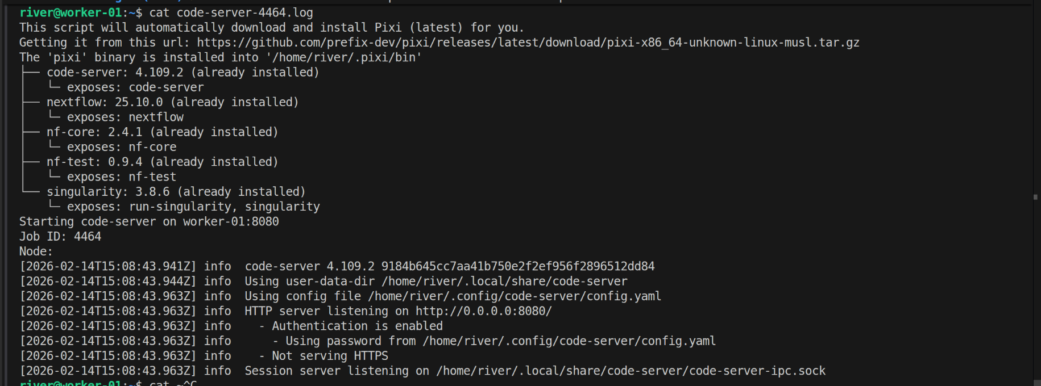Click the user-data-dir path /home/river/.local/share/code-server

point(504,282)
